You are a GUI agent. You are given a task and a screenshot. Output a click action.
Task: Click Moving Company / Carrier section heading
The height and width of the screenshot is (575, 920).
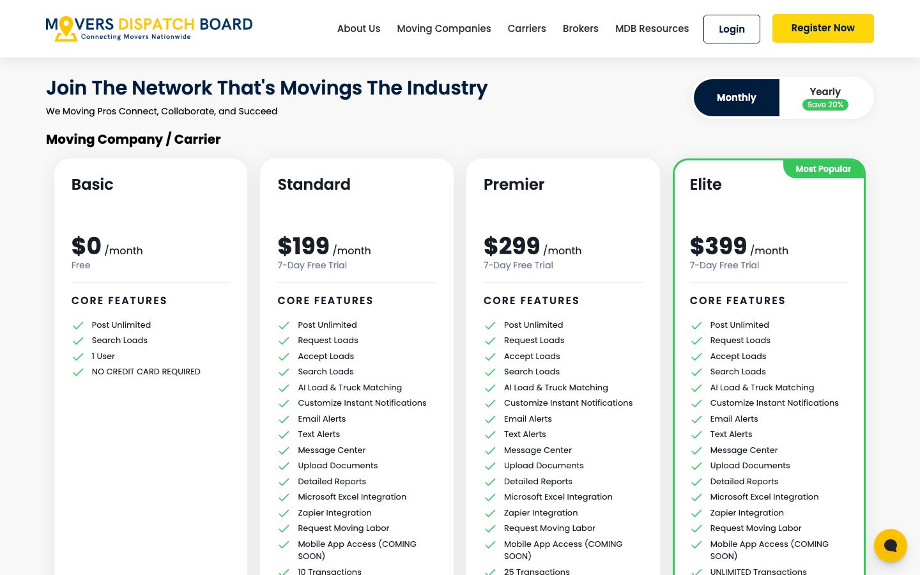point(134,139)
